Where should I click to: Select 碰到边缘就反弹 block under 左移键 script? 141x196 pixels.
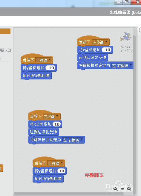(92, 58)
